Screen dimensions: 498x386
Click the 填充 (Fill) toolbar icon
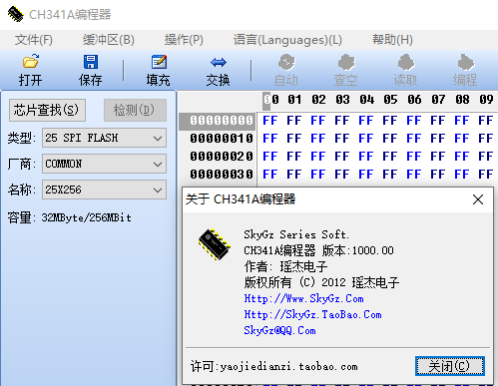point(159,62)
